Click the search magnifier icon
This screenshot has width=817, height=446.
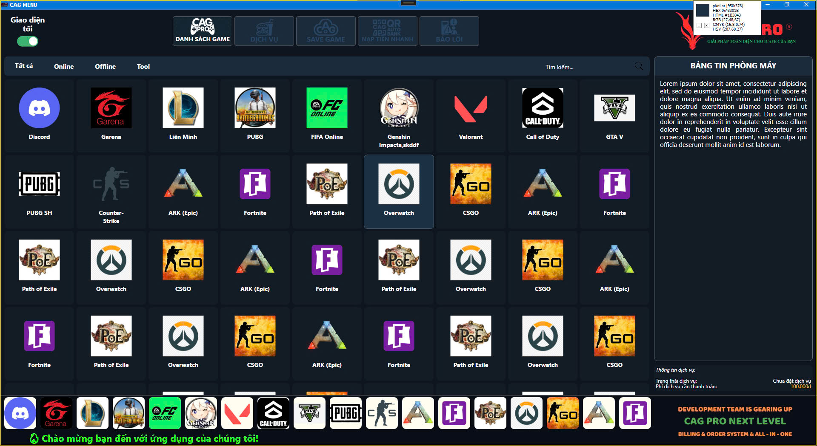[x=639, y=66]
